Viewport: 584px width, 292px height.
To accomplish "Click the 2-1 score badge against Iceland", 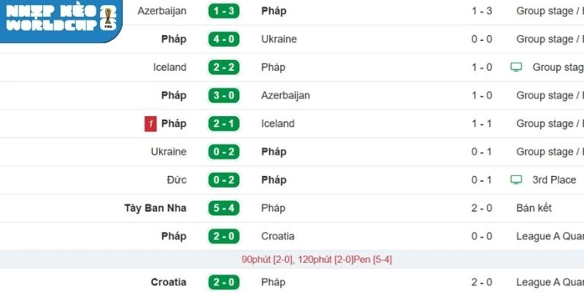I will [224, 124].
